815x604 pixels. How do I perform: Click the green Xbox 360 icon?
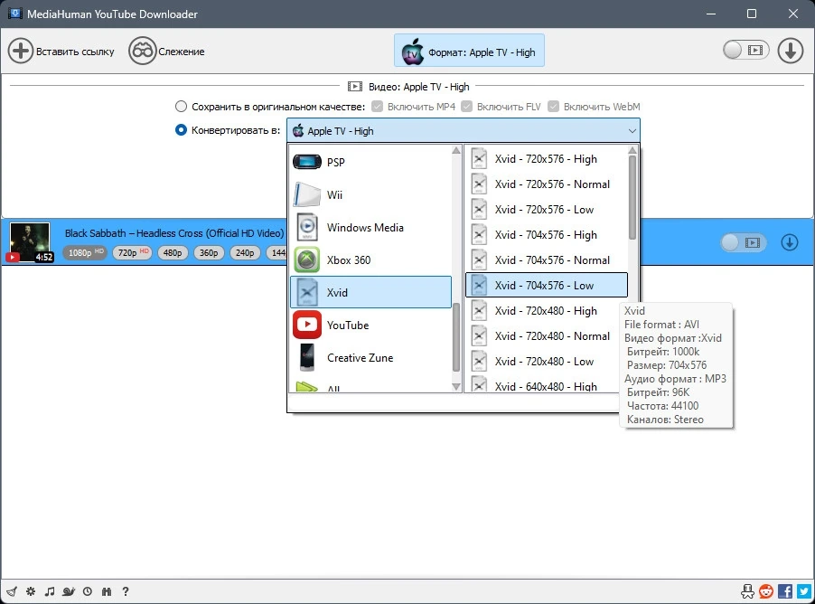point(307,260)
